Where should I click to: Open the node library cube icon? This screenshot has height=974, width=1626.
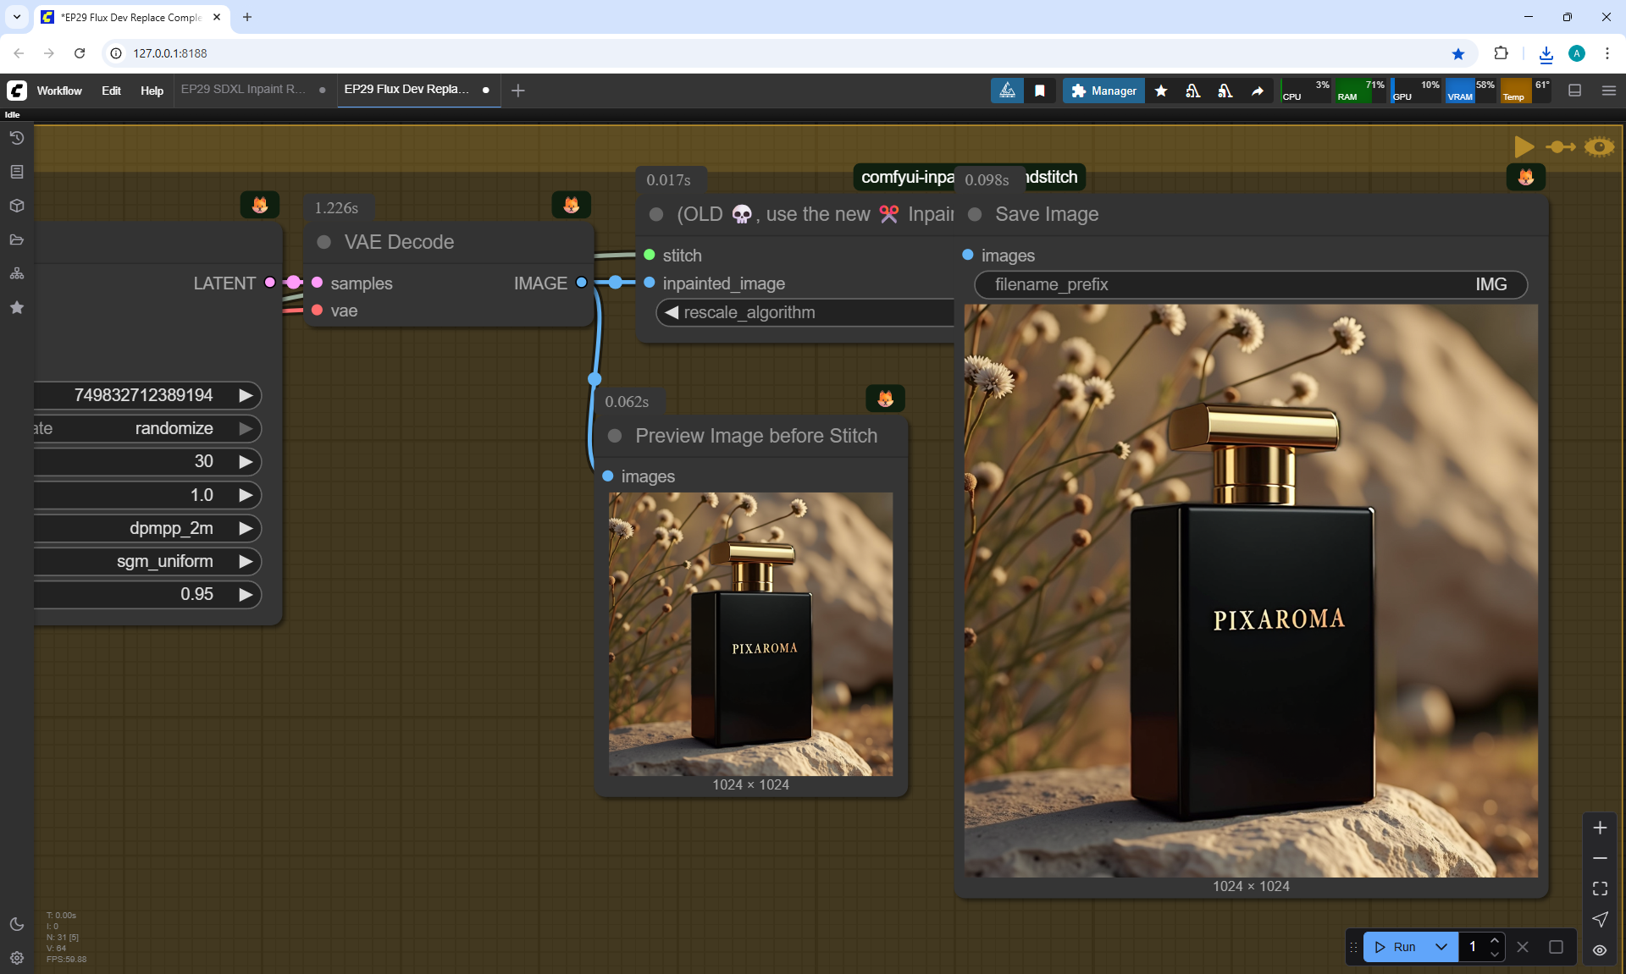tap(16, 206)
